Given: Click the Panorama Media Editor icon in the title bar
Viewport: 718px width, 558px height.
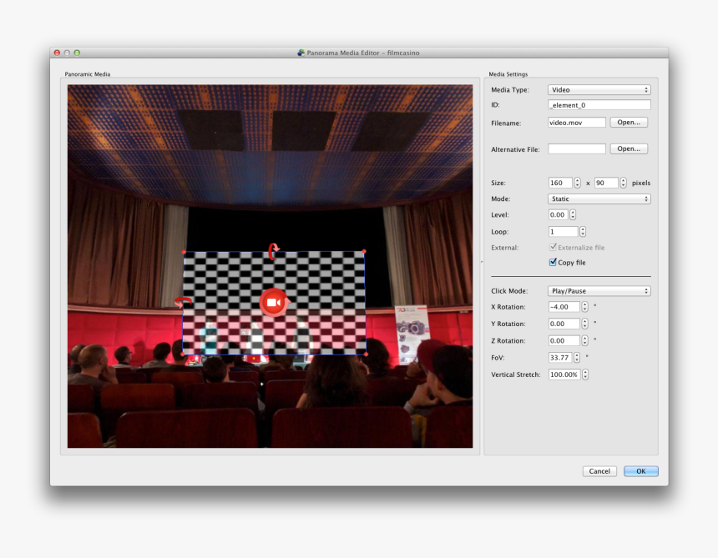Looking at the screenshot, I should [301, 52].
